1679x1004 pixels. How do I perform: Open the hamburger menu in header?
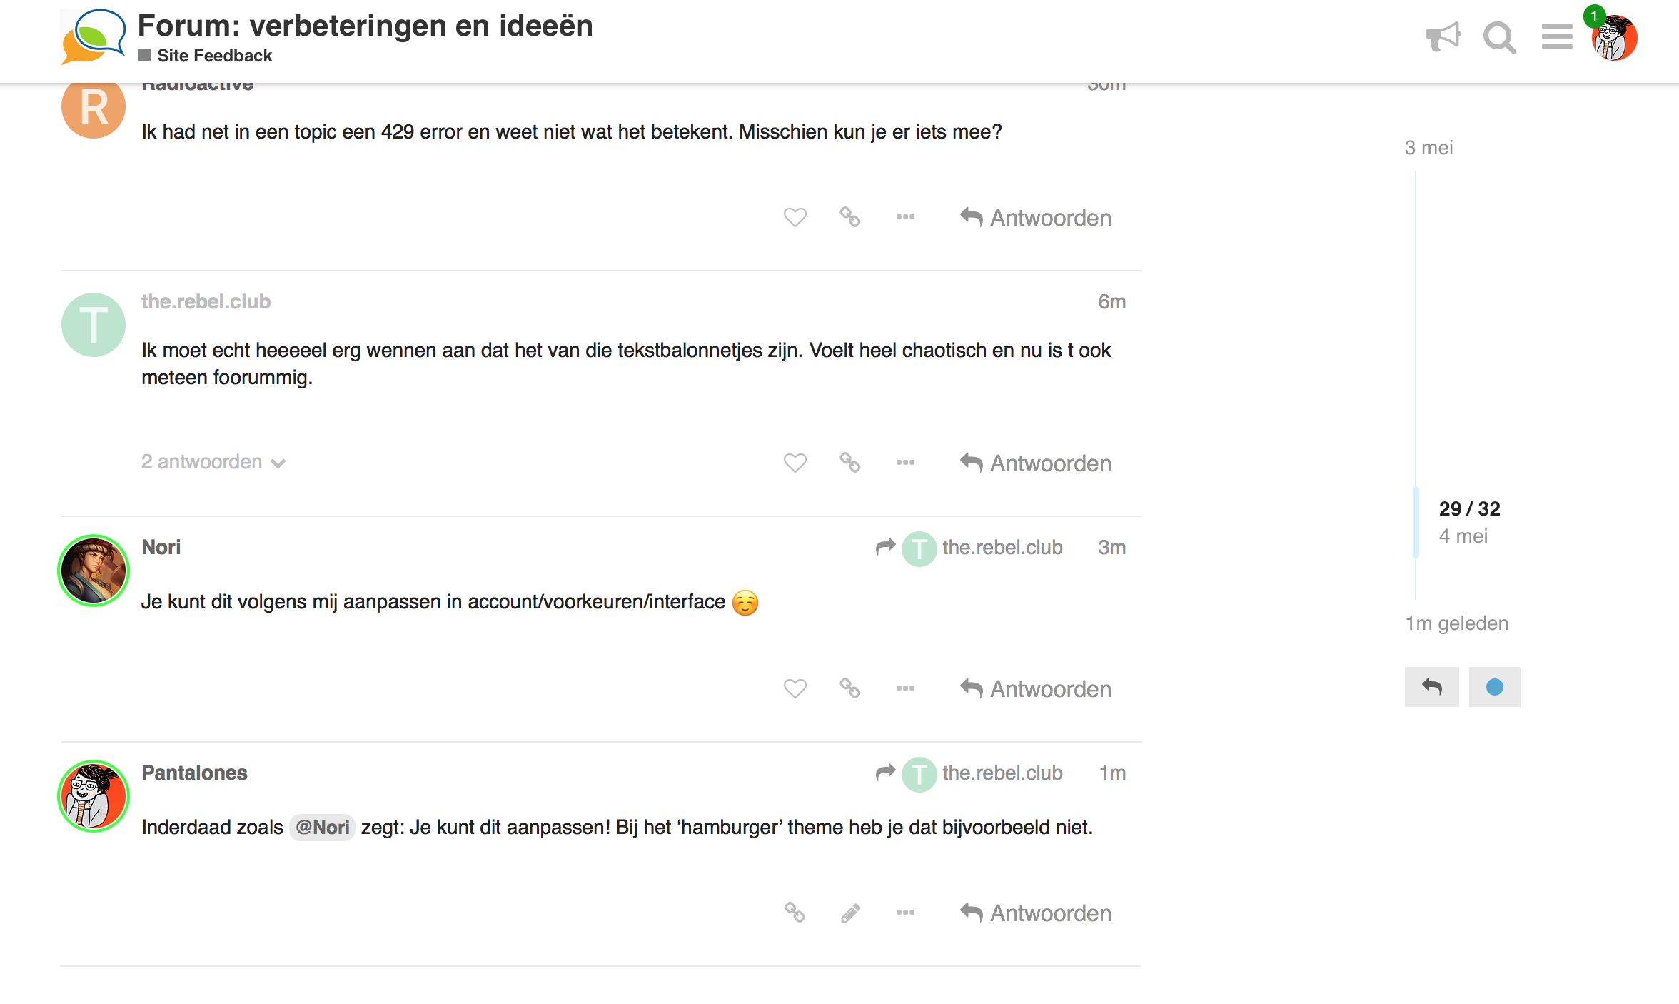pyautogui.click(x=1556, y=36)
